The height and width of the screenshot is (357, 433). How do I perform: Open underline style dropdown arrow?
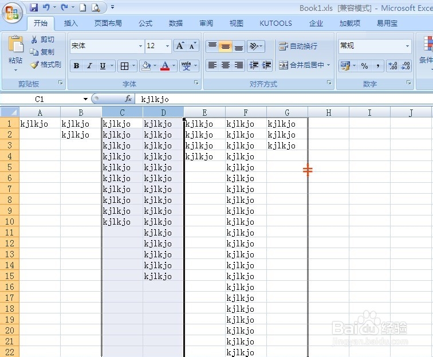(x=112, y=66)
